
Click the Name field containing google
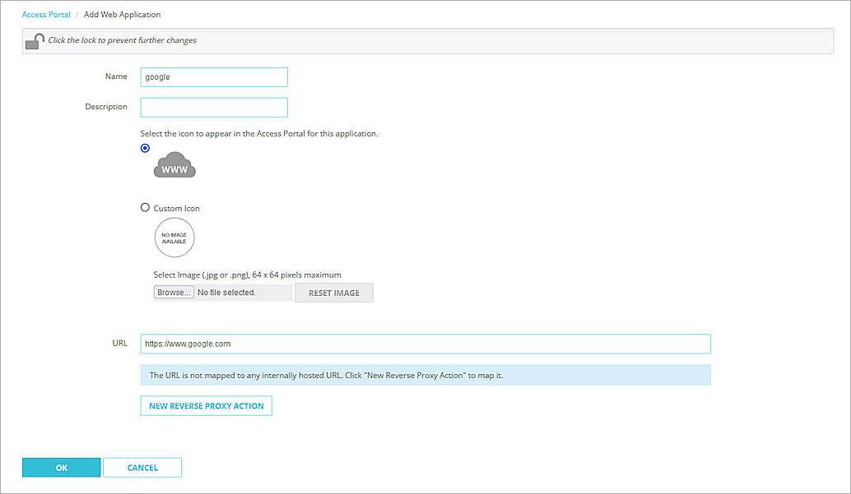click(x=214, y=77)
